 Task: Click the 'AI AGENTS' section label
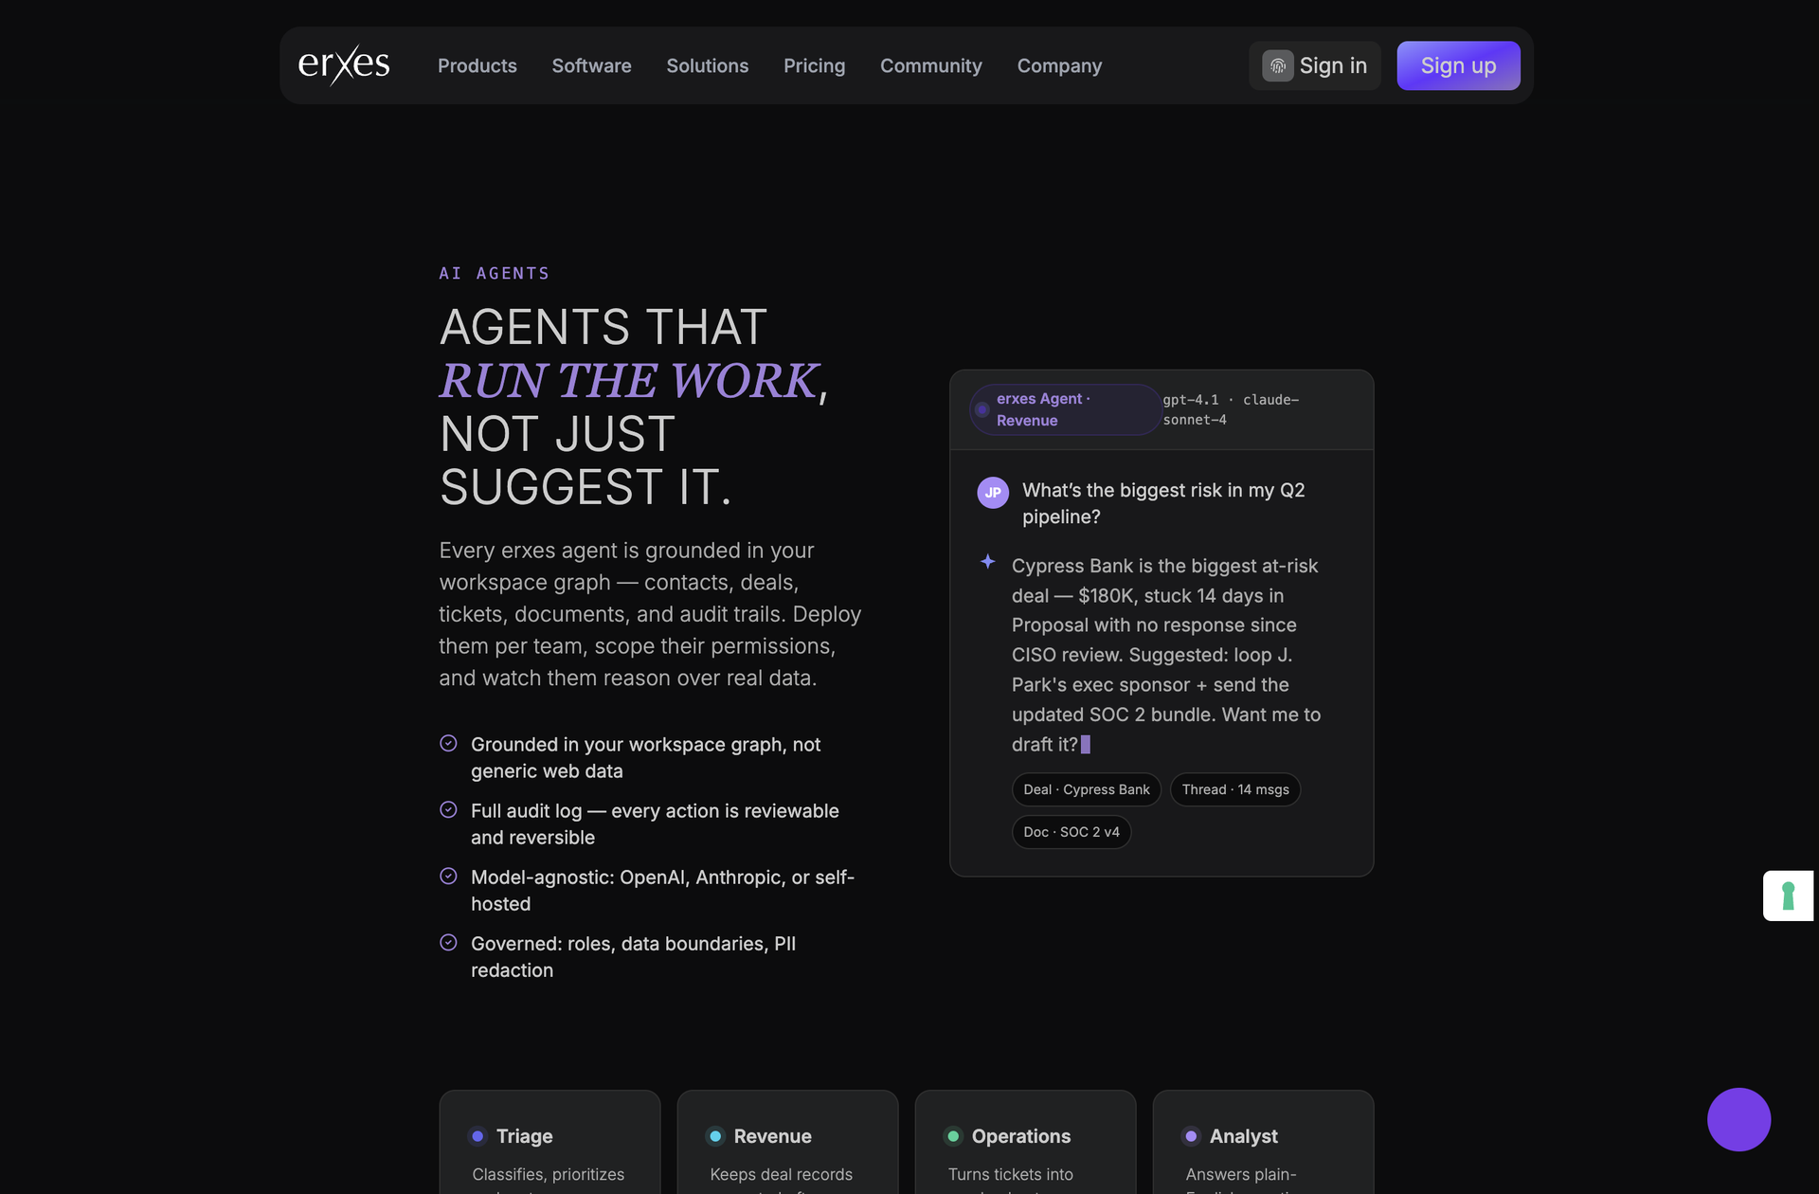pos(495,273)
